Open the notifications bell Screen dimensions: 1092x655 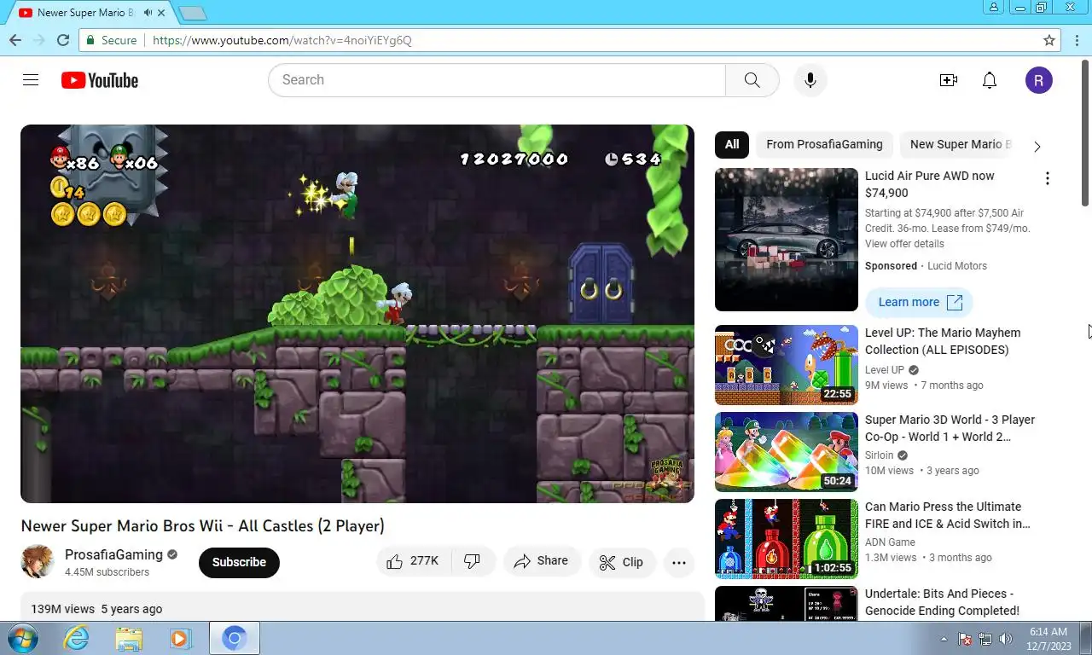pyautogui.click(x=990, y=80)
